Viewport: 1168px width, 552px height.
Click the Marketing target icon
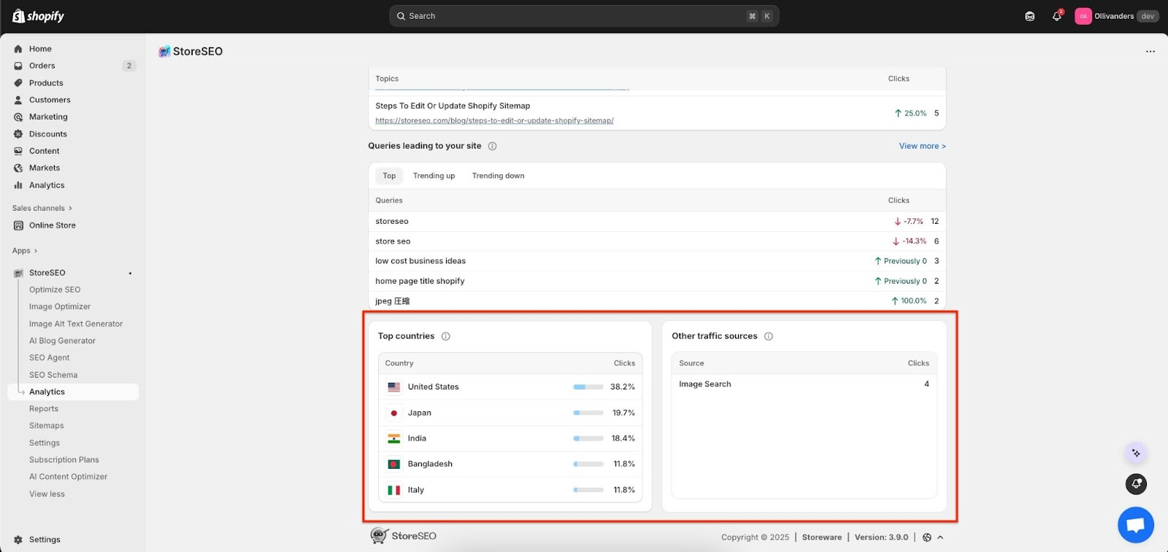(x=18, y=117)
